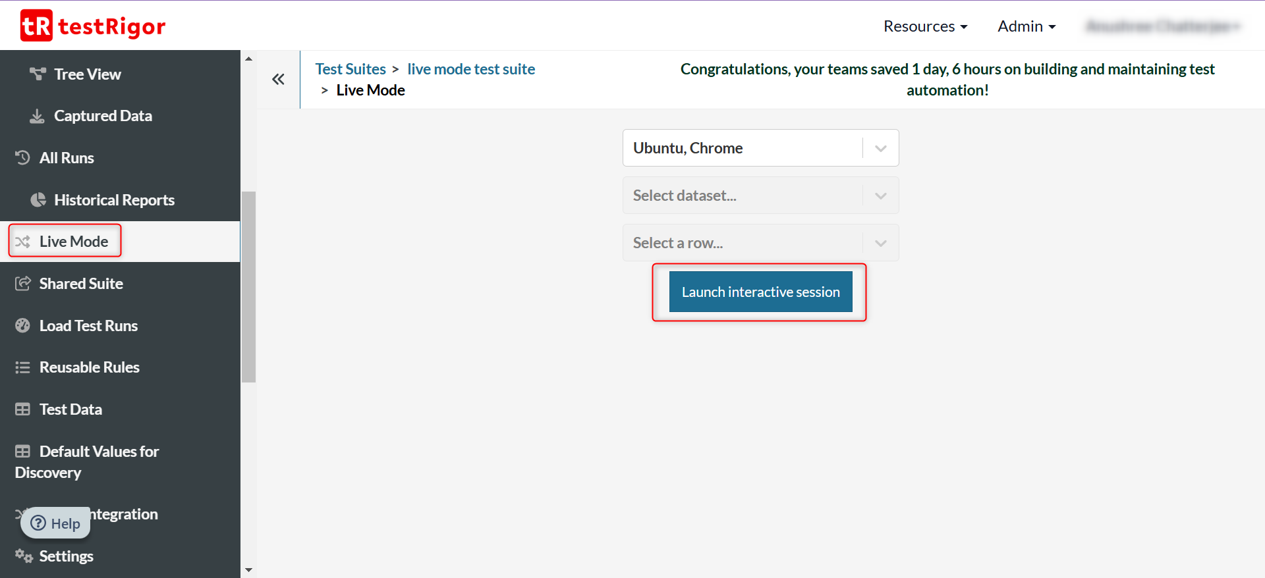Open live mode test suite breadcrumb
The height and width of the screenshot is (578, 1265).
[470, 69]
